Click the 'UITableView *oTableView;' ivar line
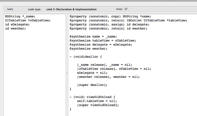The width and height of the screenshot is (197, 116). tap(28, 20)
